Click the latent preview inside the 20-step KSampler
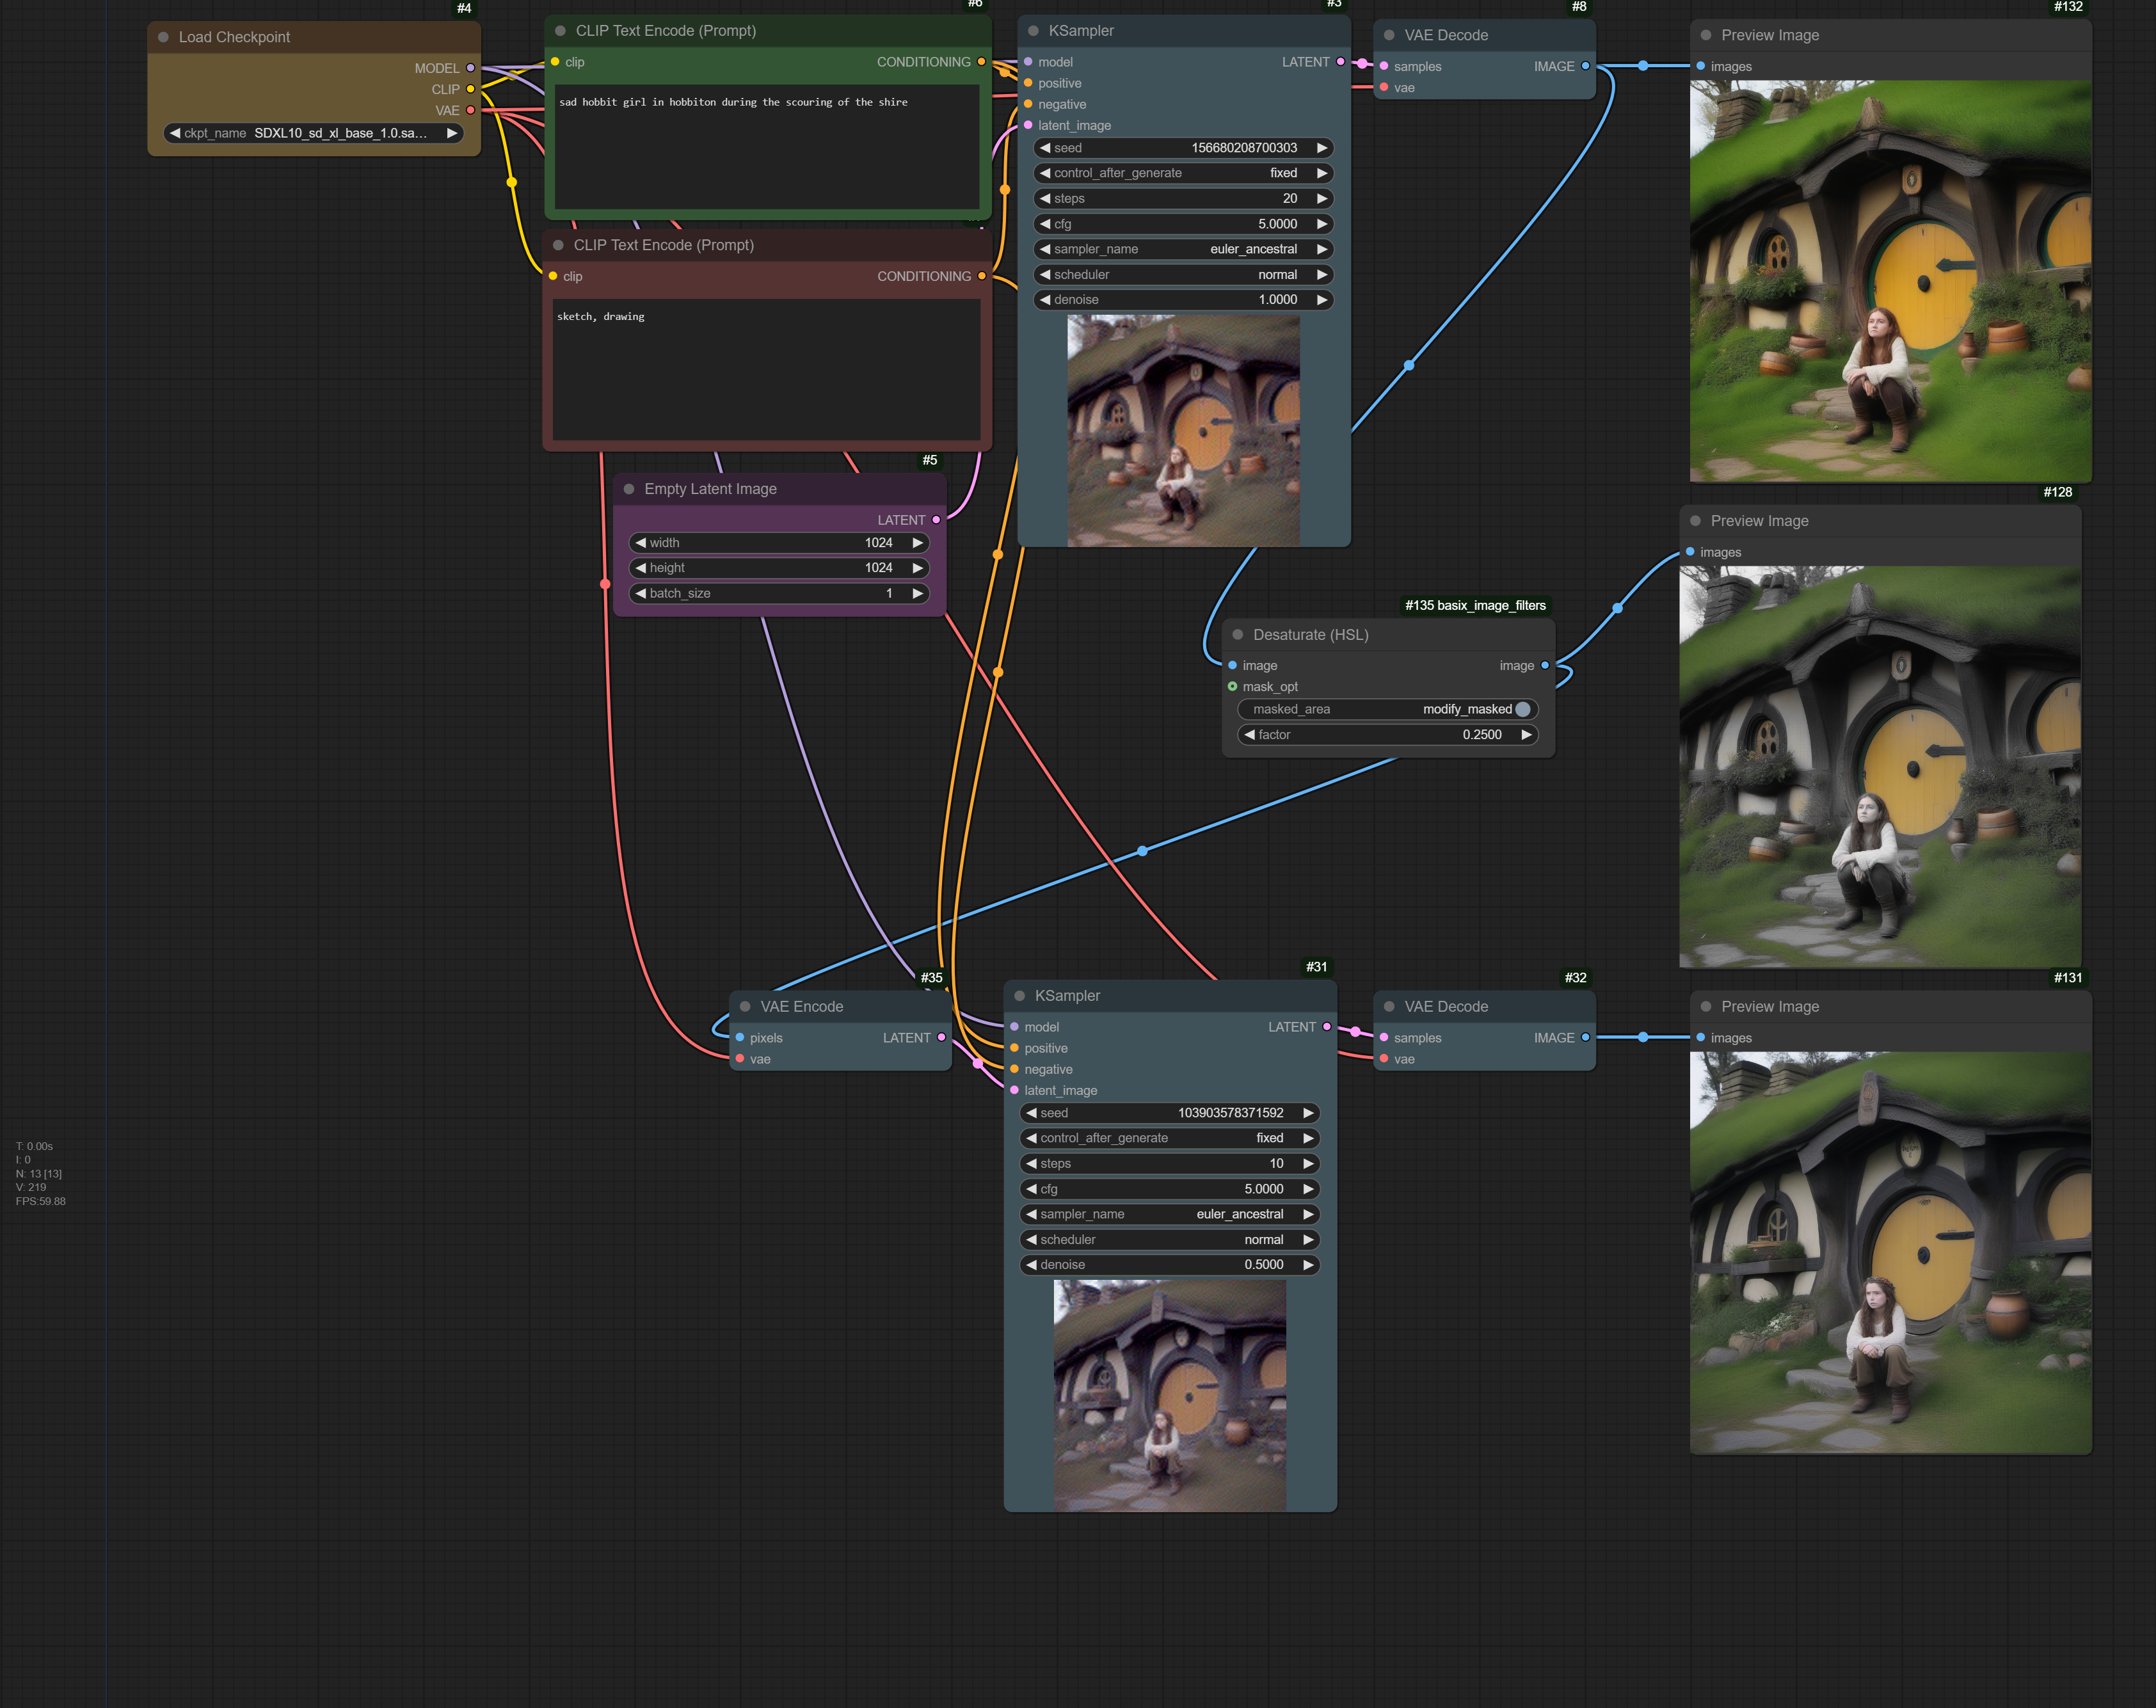The image size is (2156, 1708). (1183, 431)
